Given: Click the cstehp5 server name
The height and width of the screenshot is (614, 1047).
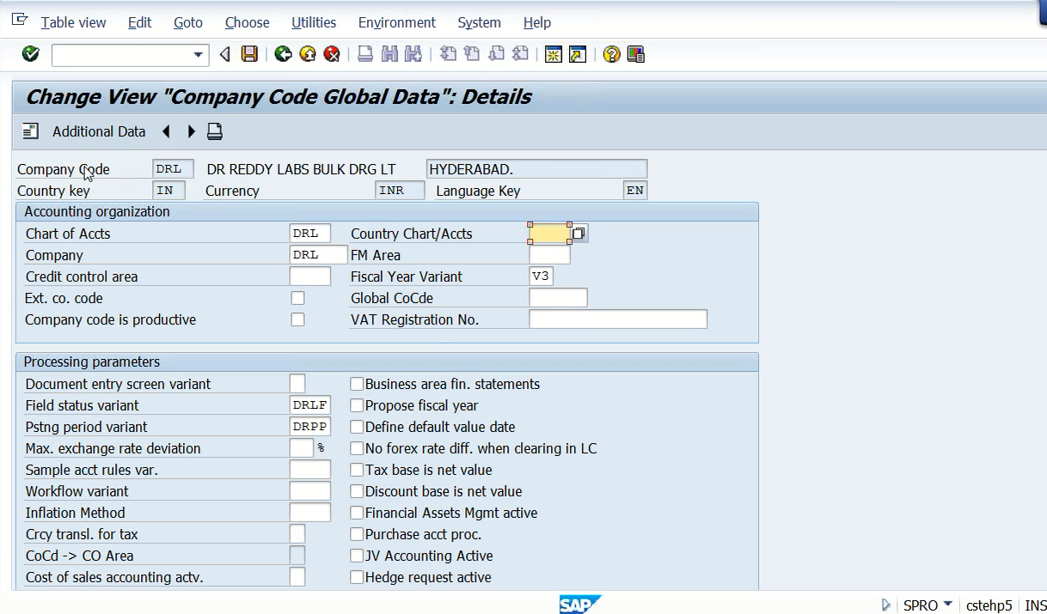Looking at the screenshot, I should [989, 605].
